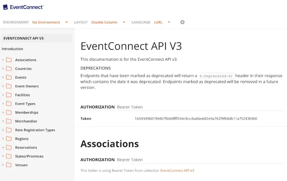
Task: Click the Countries folder icon
Action: pyautogui.click(x=9, y=69)
